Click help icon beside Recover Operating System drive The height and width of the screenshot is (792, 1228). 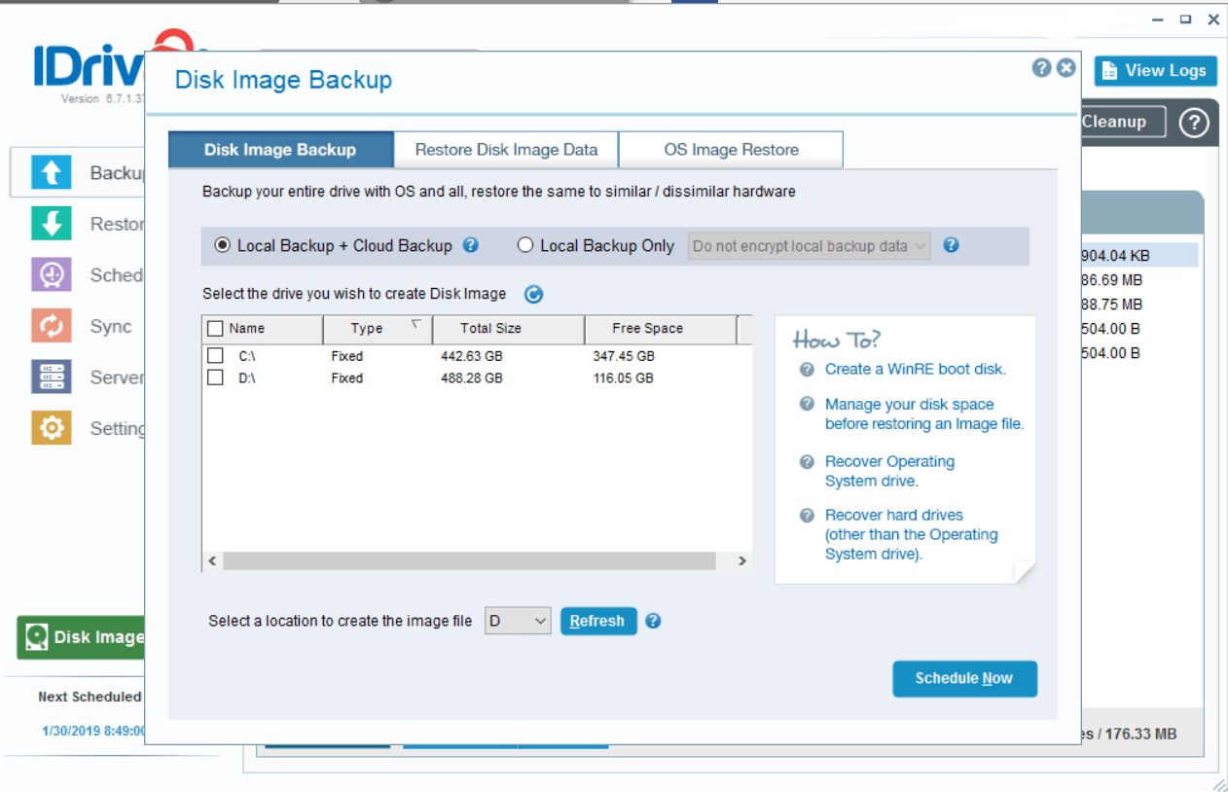(807, 462)
